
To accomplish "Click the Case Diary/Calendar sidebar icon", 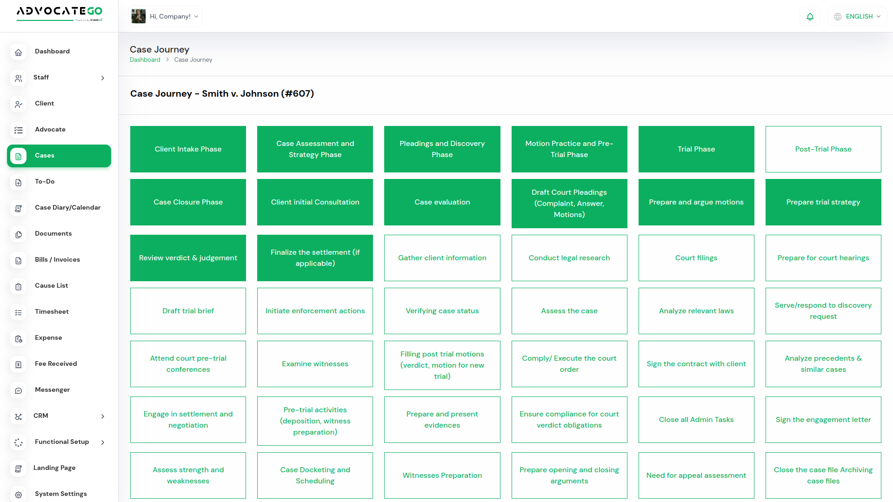I will click(x=19, y=208).
